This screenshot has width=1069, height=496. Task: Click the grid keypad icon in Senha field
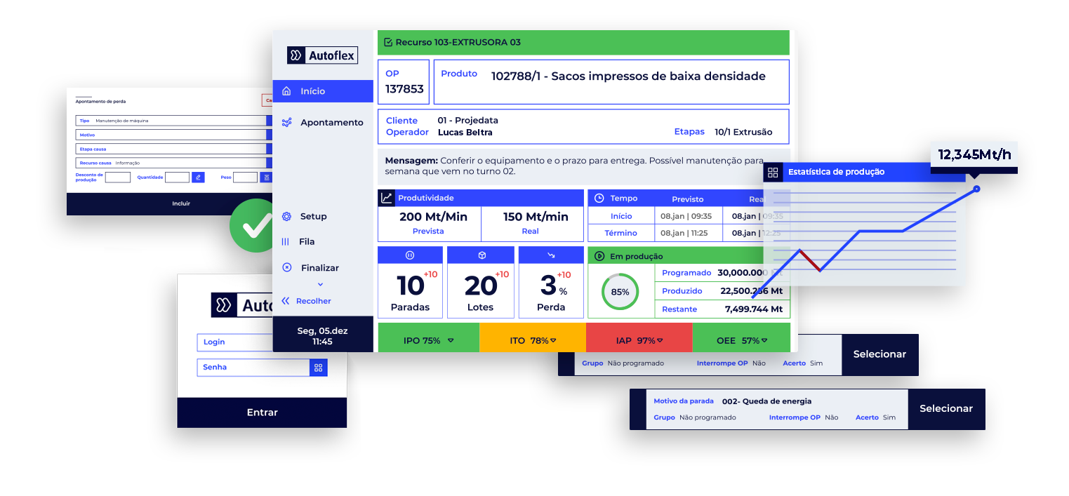click(319, 367)
